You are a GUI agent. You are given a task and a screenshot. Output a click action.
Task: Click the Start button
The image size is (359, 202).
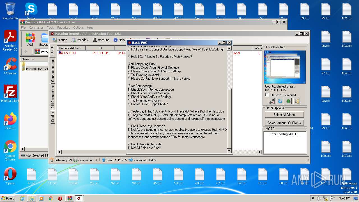click(8, 198)
